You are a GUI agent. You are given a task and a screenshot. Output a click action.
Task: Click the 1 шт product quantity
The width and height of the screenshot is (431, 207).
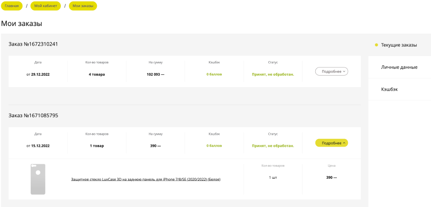tap(273, 177)
